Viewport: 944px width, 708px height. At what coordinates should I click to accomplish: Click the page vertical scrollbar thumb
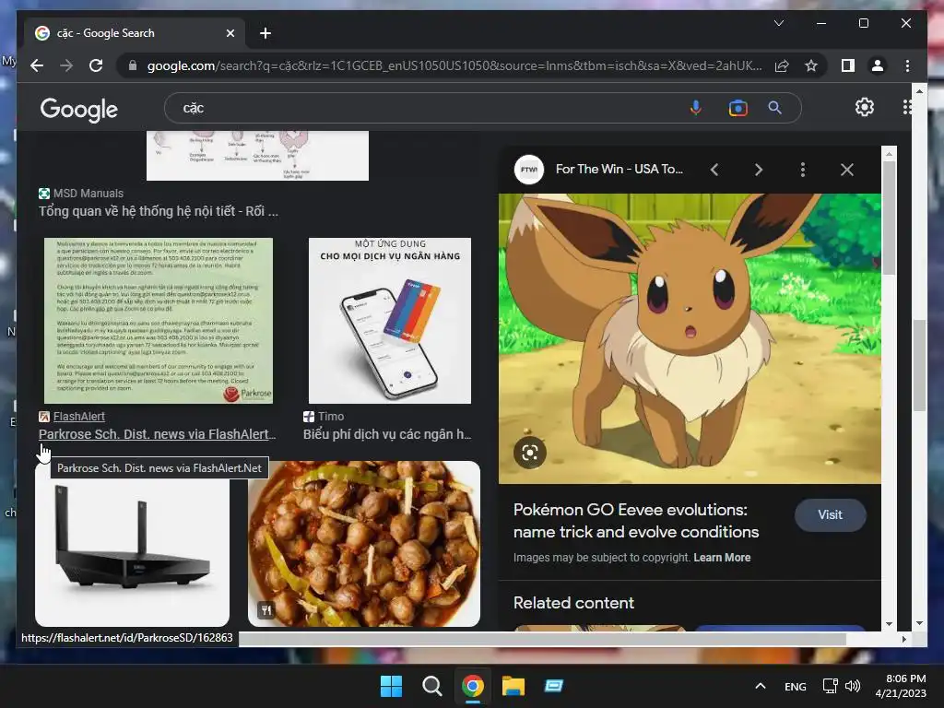pos(919,365)
